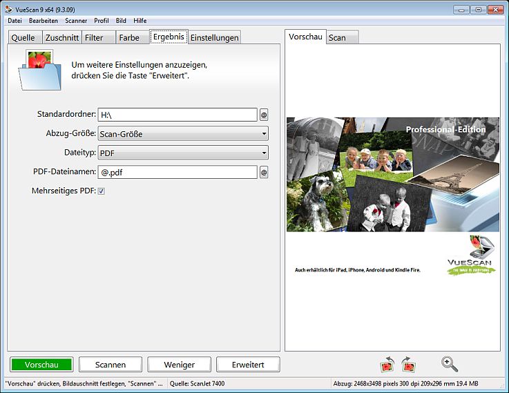This screenshot has width=509, height=393.
Task: Close the VueScan window
Action: (495, 10)
